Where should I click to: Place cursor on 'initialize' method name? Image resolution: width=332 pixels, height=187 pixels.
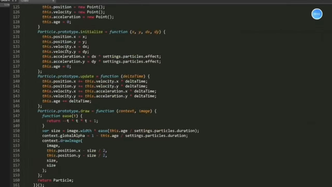91,32
